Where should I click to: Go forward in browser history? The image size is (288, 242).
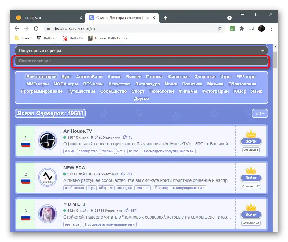point(27,28)
